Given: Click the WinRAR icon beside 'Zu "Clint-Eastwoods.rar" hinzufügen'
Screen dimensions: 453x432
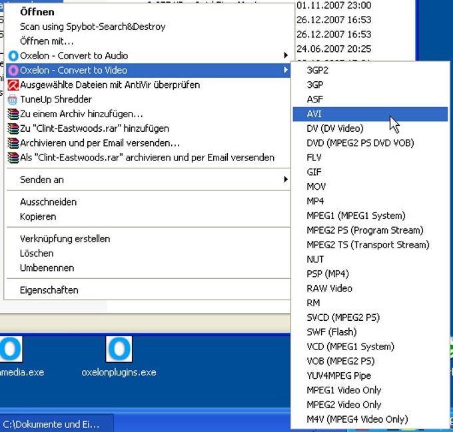Looking at the screenshot, I should tap(13, 128).
